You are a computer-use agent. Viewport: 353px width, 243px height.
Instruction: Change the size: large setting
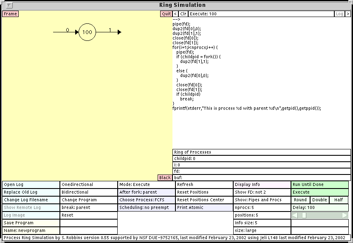(x=262, y=231)
